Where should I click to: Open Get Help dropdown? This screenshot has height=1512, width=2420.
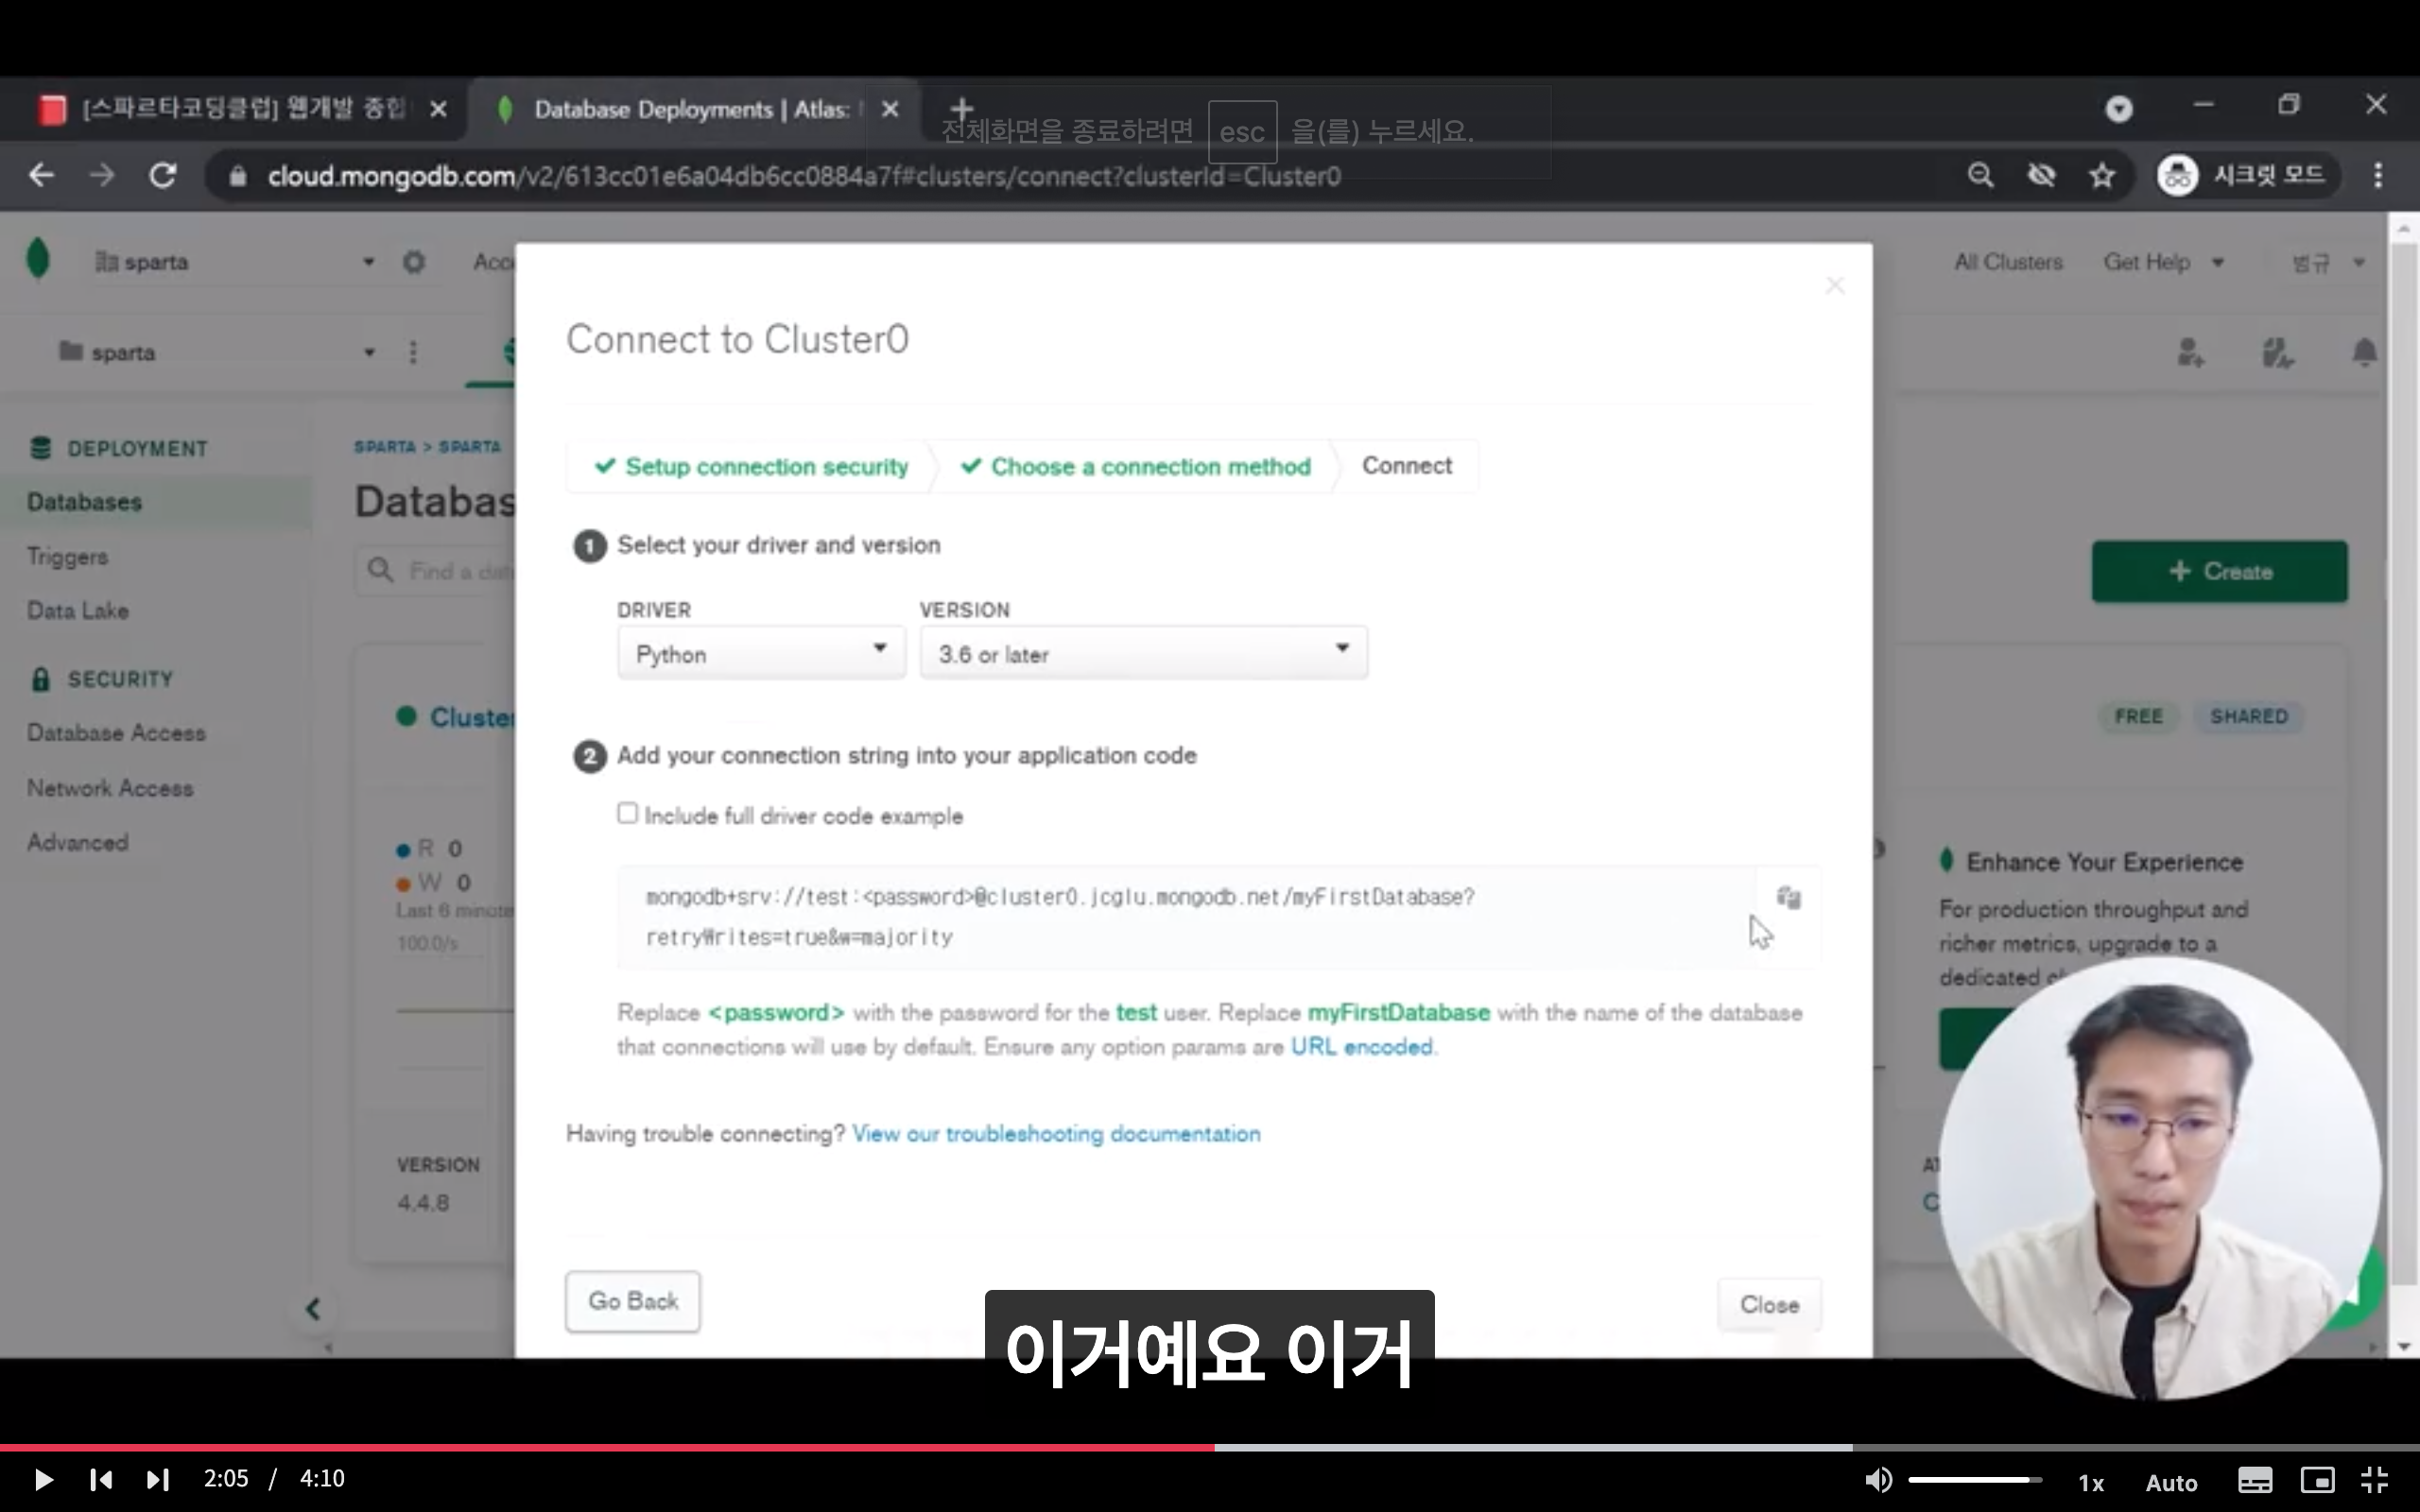(2163, 262)
